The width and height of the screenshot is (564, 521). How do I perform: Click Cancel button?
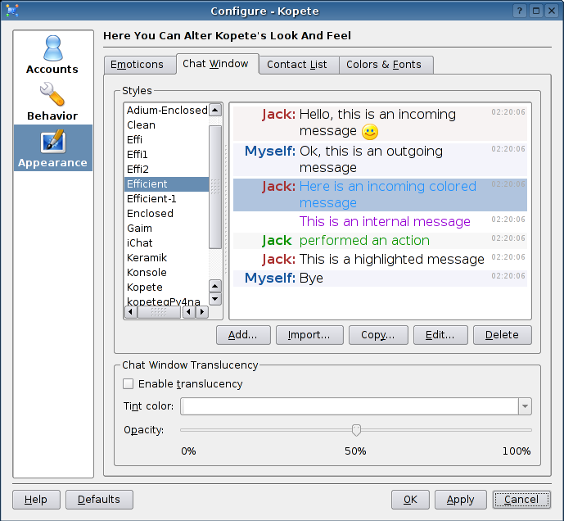[x=521, y=500]
